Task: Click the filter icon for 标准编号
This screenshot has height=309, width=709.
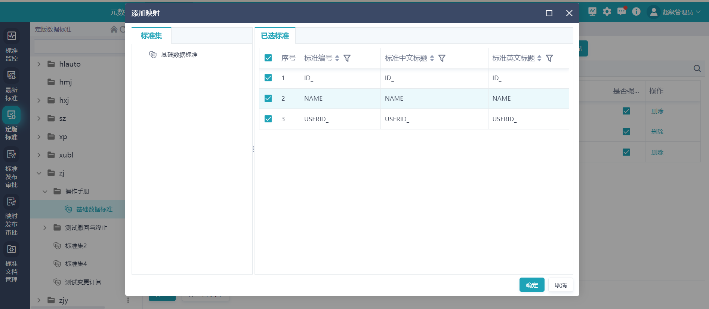Action: (x=347, y=58)
